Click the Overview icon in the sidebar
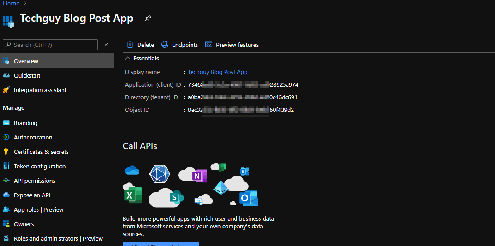This screenshot has height=246, width=495. [6, 61]
